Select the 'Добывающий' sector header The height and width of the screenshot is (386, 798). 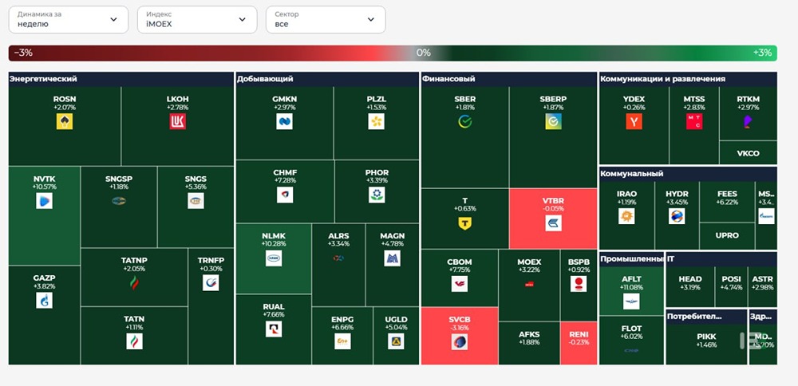327,79
